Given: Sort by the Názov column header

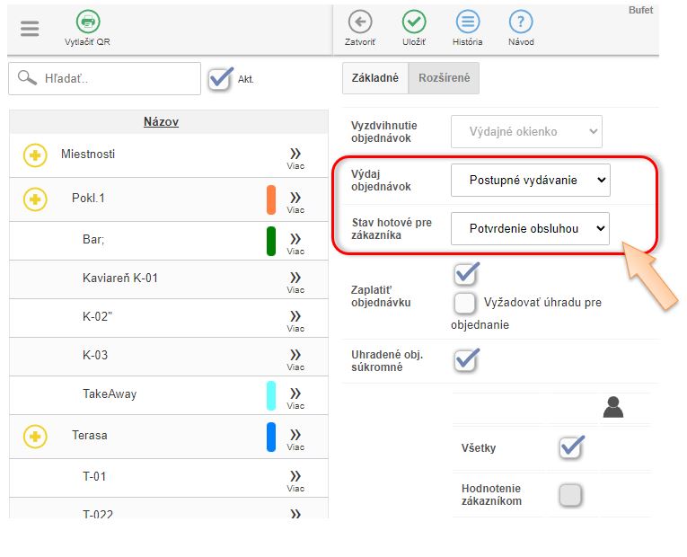Looking at the screenshot, I should click(161, 121).
